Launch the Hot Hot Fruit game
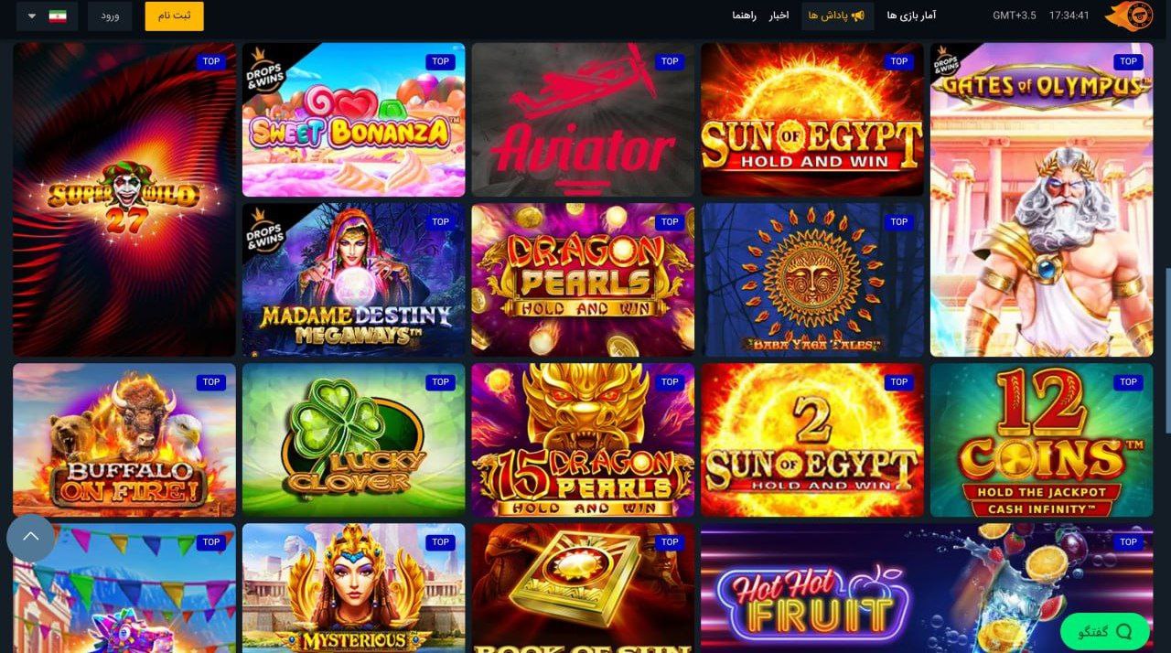Viewport: 1171px width, 653px height. click(927, 588)
